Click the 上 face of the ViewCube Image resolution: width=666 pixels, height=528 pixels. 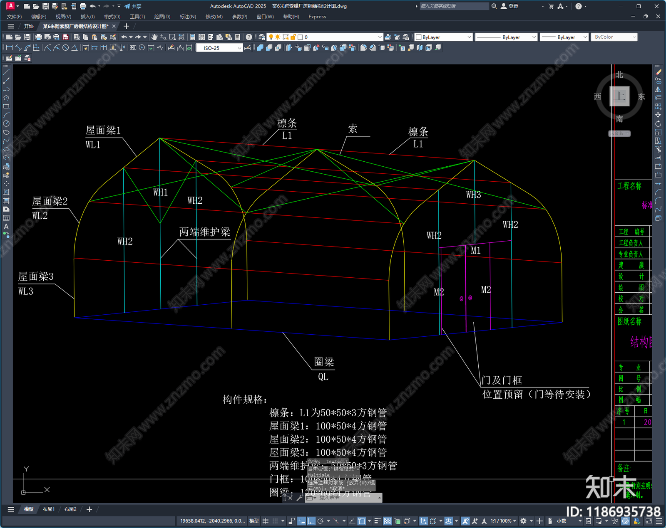619,96
